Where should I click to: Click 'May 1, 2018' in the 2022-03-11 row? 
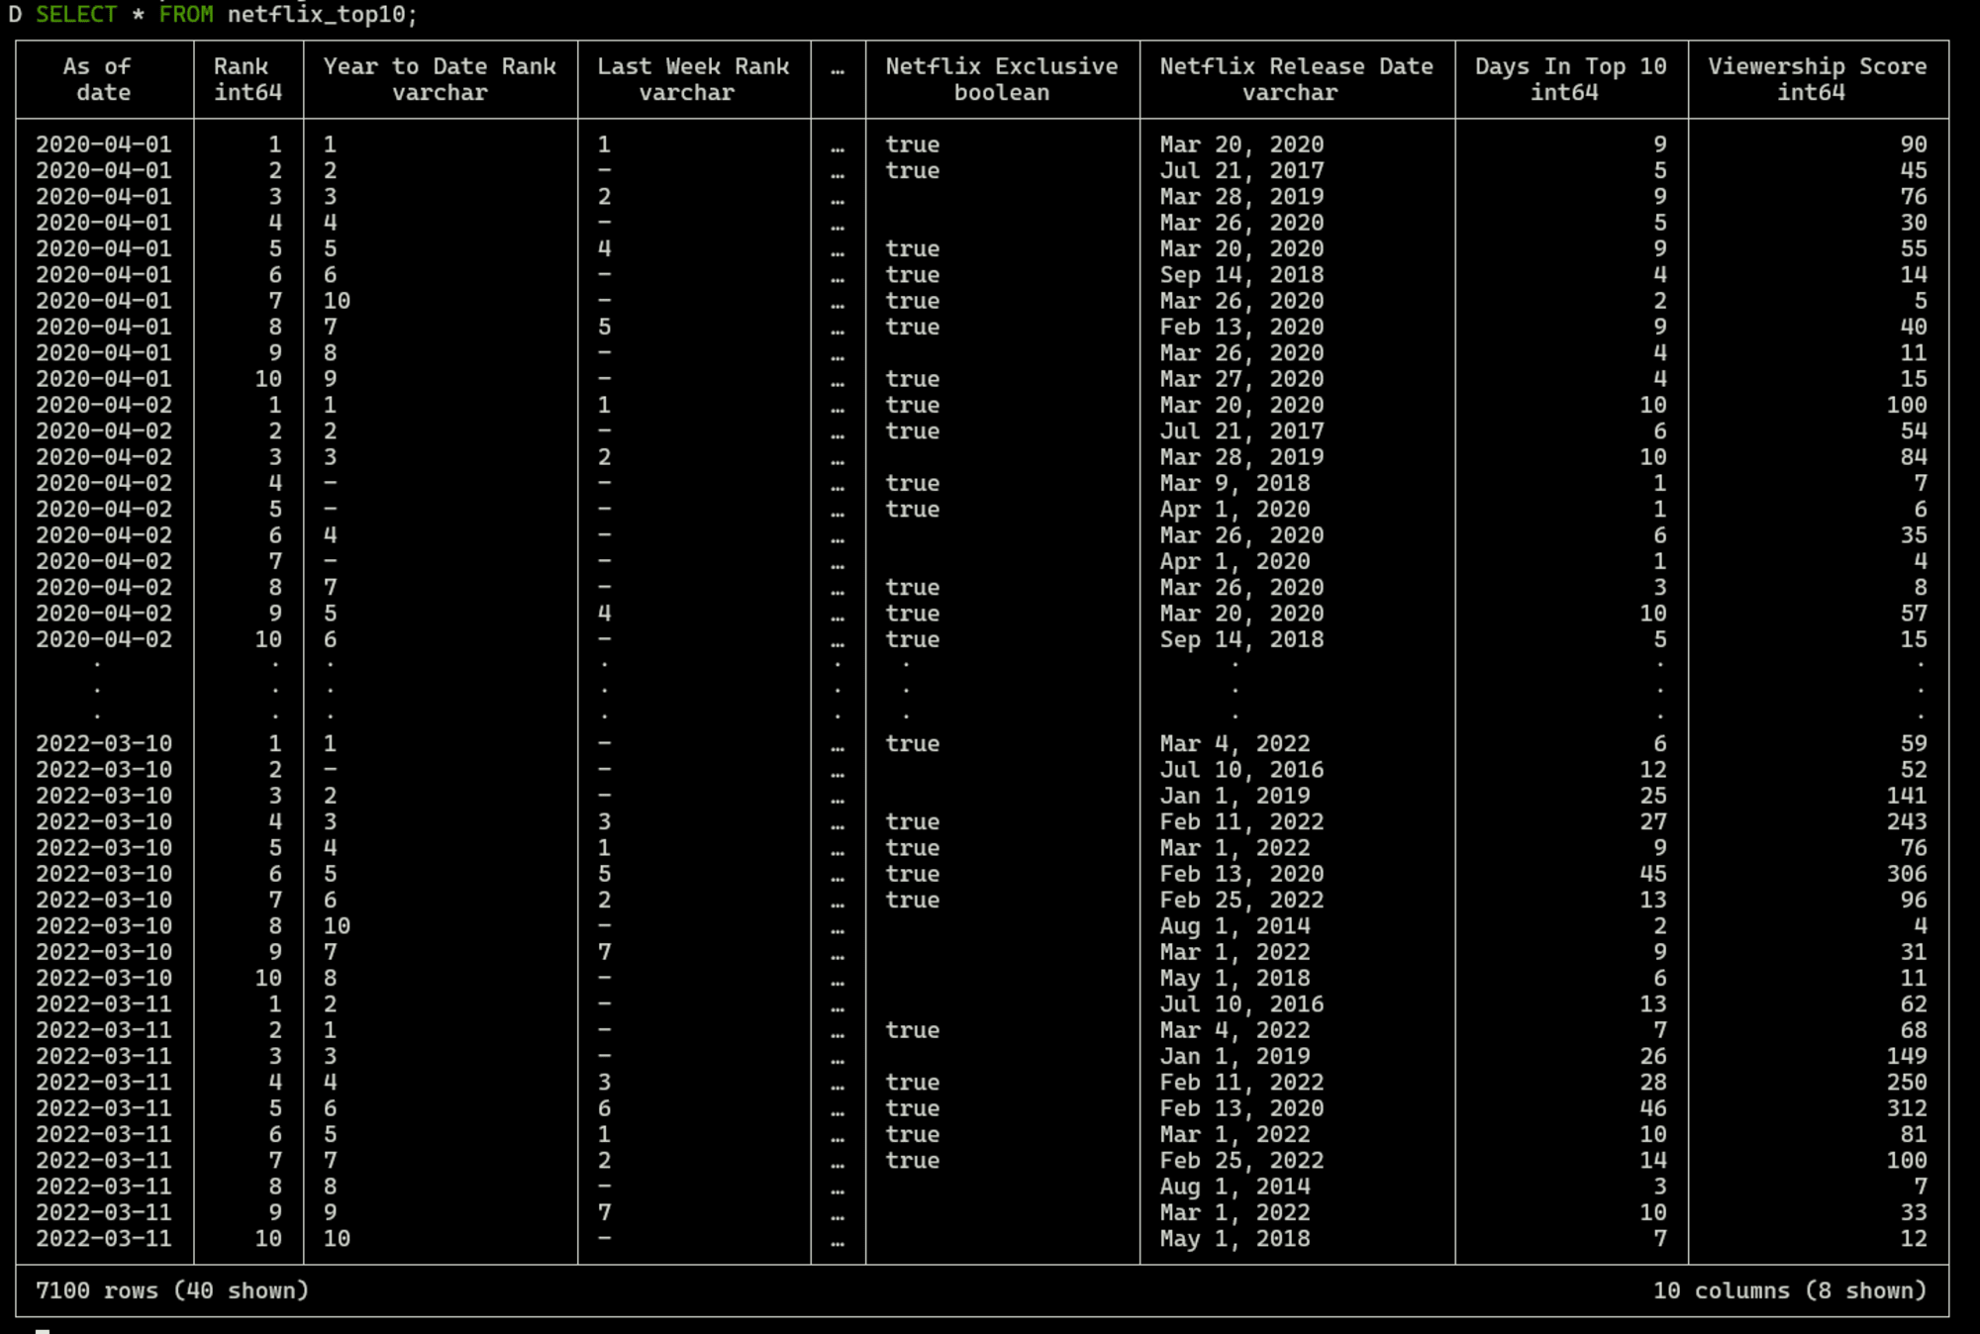pos(1235,1239)
